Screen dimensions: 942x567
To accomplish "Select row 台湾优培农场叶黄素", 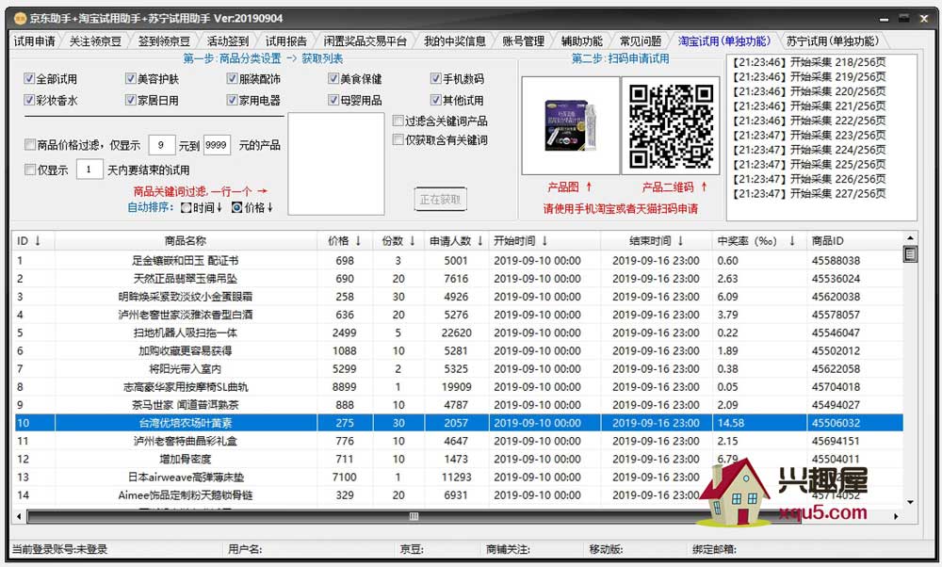I will tap(459, 423).
